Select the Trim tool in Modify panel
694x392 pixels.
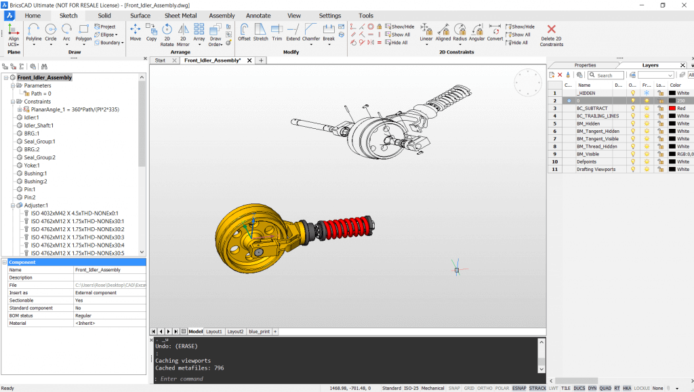[277, 30]
